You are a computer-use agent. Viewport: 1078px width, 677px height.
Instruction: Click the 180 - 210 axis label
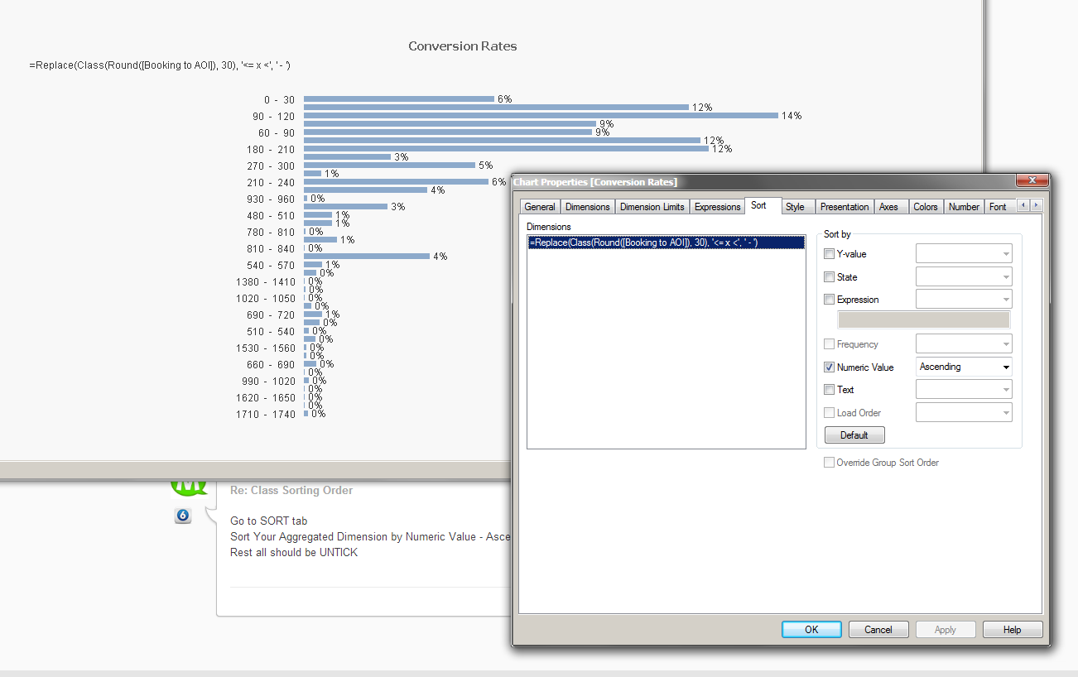coord(271,150)
